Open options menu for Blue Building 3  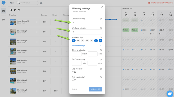tap(37, 52)
